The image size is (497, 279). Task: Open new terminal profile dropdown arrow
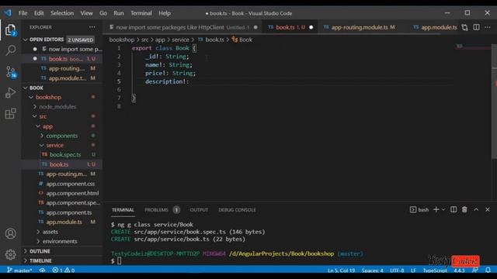(x=443, y=209)
